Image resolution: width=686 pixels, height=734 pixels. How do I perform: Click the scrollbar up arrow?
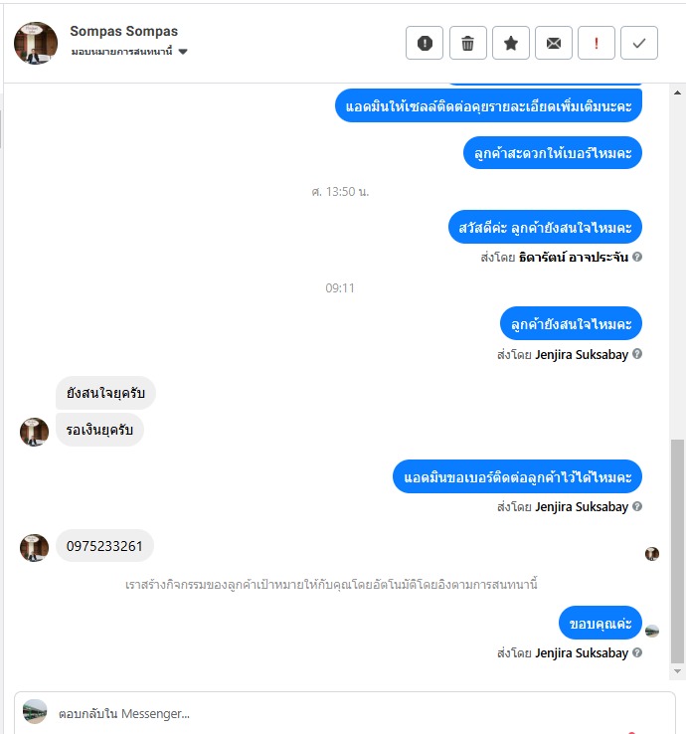click(677, 92)
